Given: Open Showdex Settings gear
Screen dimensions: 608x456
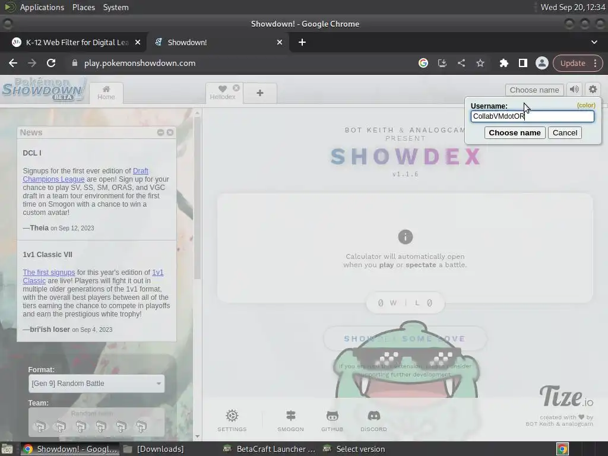Looking at the screenshot, I should click(x=232, y=420).
